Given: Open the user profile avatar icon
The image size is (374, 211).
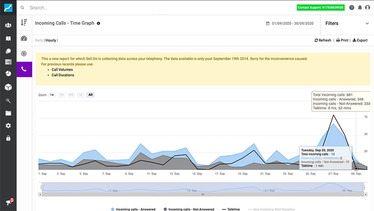Looking at the screenshot, I should point(367,8).
